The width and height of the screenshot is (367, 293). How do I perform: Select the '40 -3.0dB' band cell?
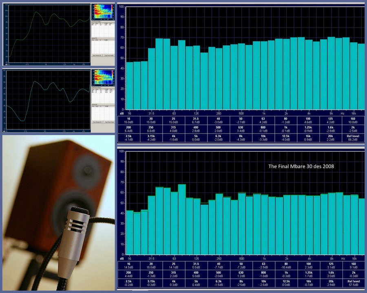click(x=219, y=120)
